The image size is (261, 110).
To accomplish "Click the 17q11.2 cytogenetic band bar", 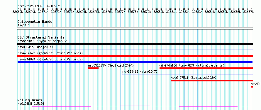I will click(135, 28).
